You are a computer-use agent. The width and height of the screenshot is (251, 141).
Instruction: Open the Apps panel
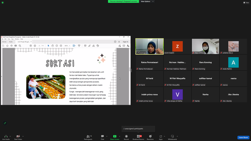[x=161, y=137]
